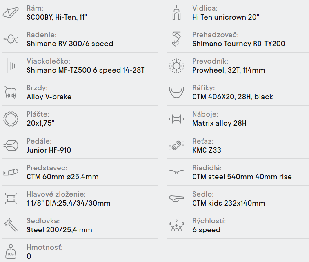Click the stem icon next to Predstavec

(11, 172)
